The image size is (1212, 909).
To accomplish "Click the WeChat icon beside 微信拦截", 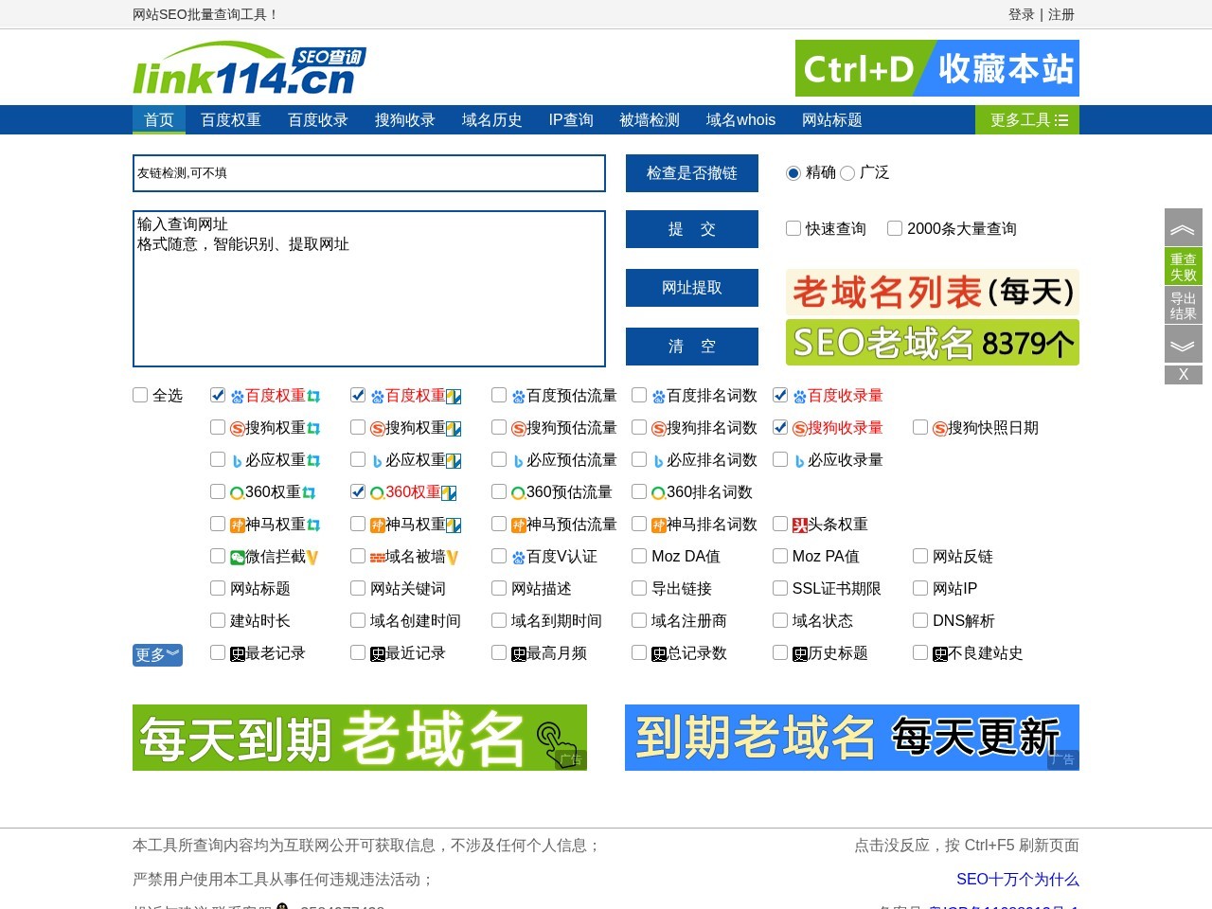I will click(238, 558).
